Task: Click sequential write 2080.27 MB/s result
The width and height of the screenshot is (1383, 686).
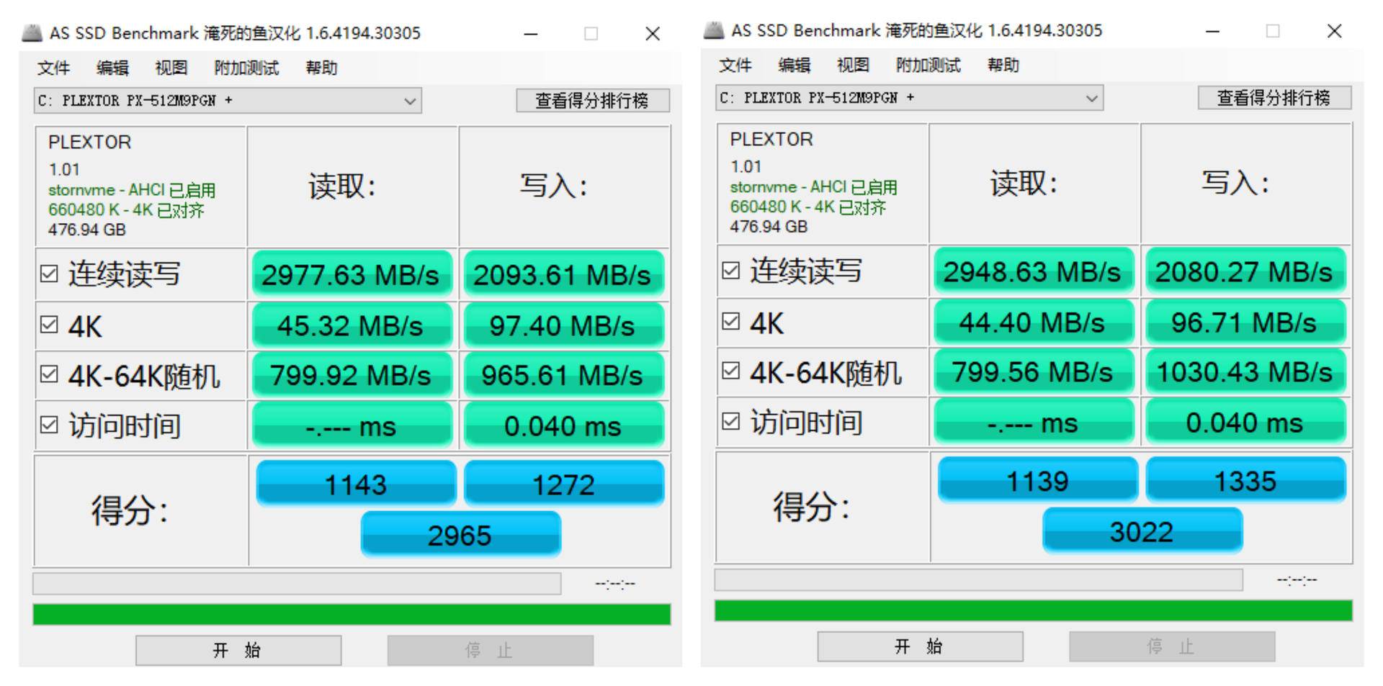Action: pos(1245,271)
